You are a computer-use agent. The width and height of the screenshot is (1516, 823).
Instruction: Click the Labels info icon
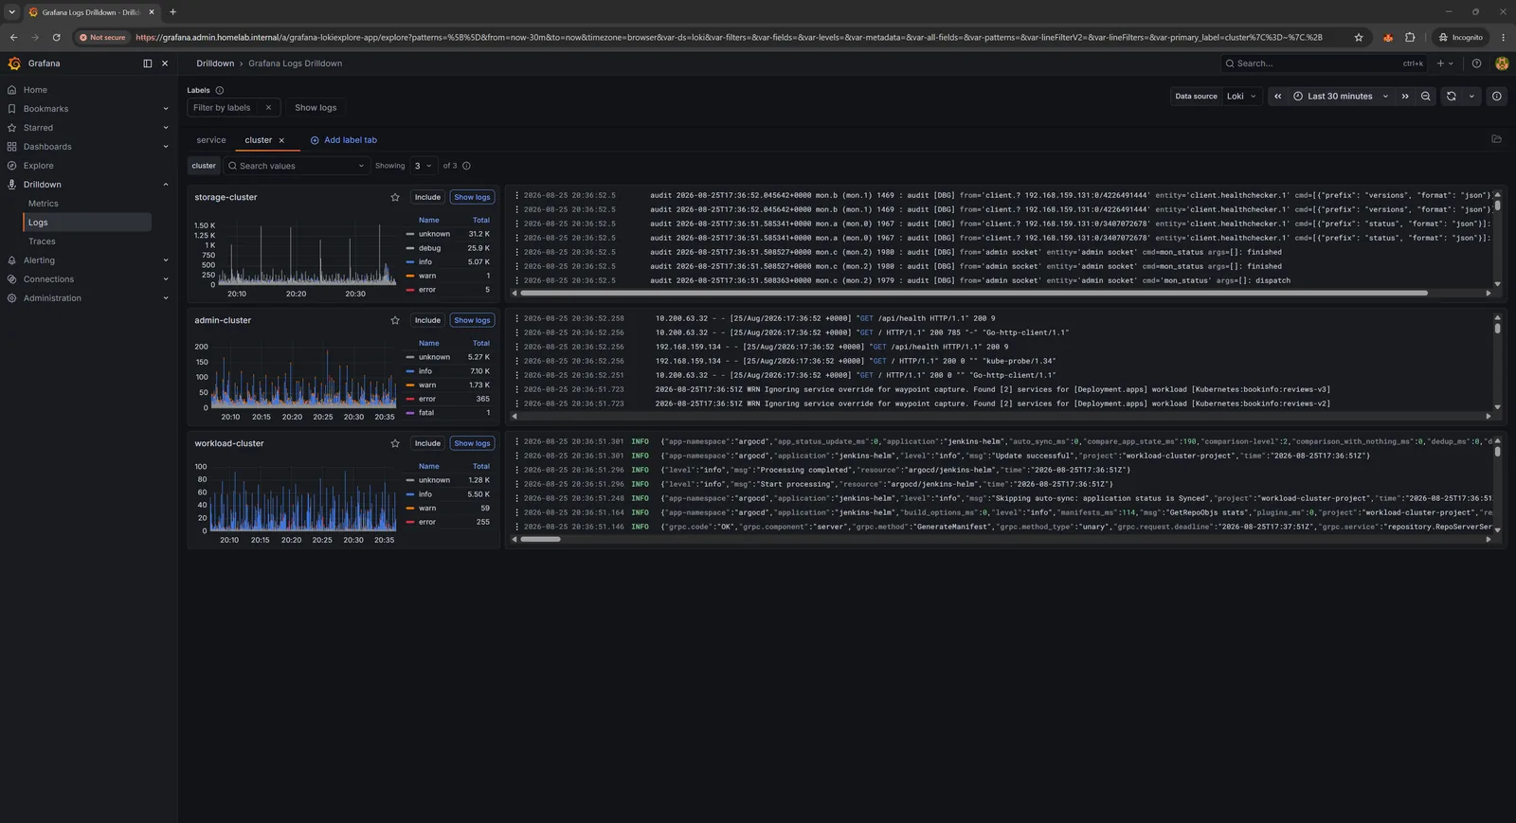[220, 90]
